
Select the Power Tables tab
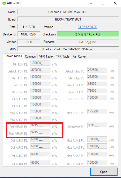point(13,56)
